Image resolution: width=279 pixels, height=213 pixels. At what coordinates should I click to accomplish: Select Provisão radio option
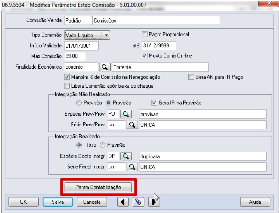click(x=108, y=103)
